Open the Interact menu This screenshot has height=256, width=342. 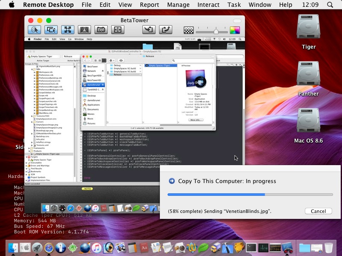[x=208, y=5]
